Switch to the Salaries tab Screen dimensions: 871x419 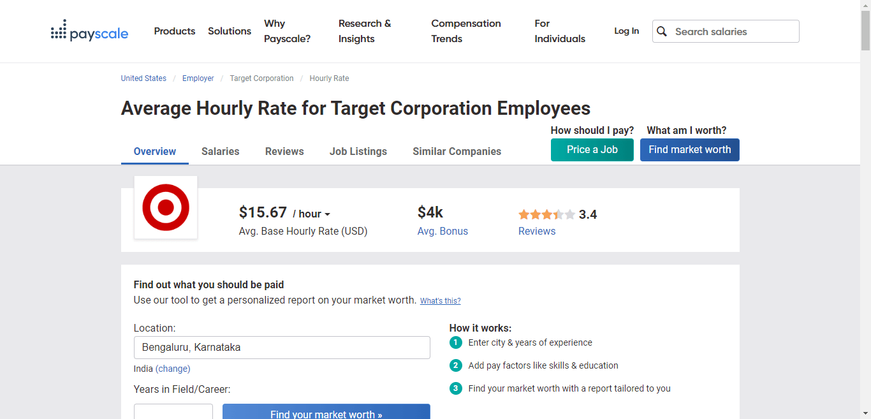(x=220, y=151)
